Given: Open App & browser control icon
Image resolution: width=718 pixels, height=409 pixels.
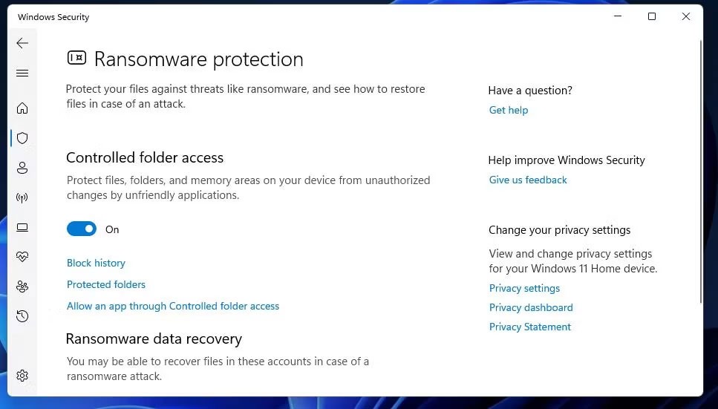Looking at the screenshot, I should tap(22, 227).
